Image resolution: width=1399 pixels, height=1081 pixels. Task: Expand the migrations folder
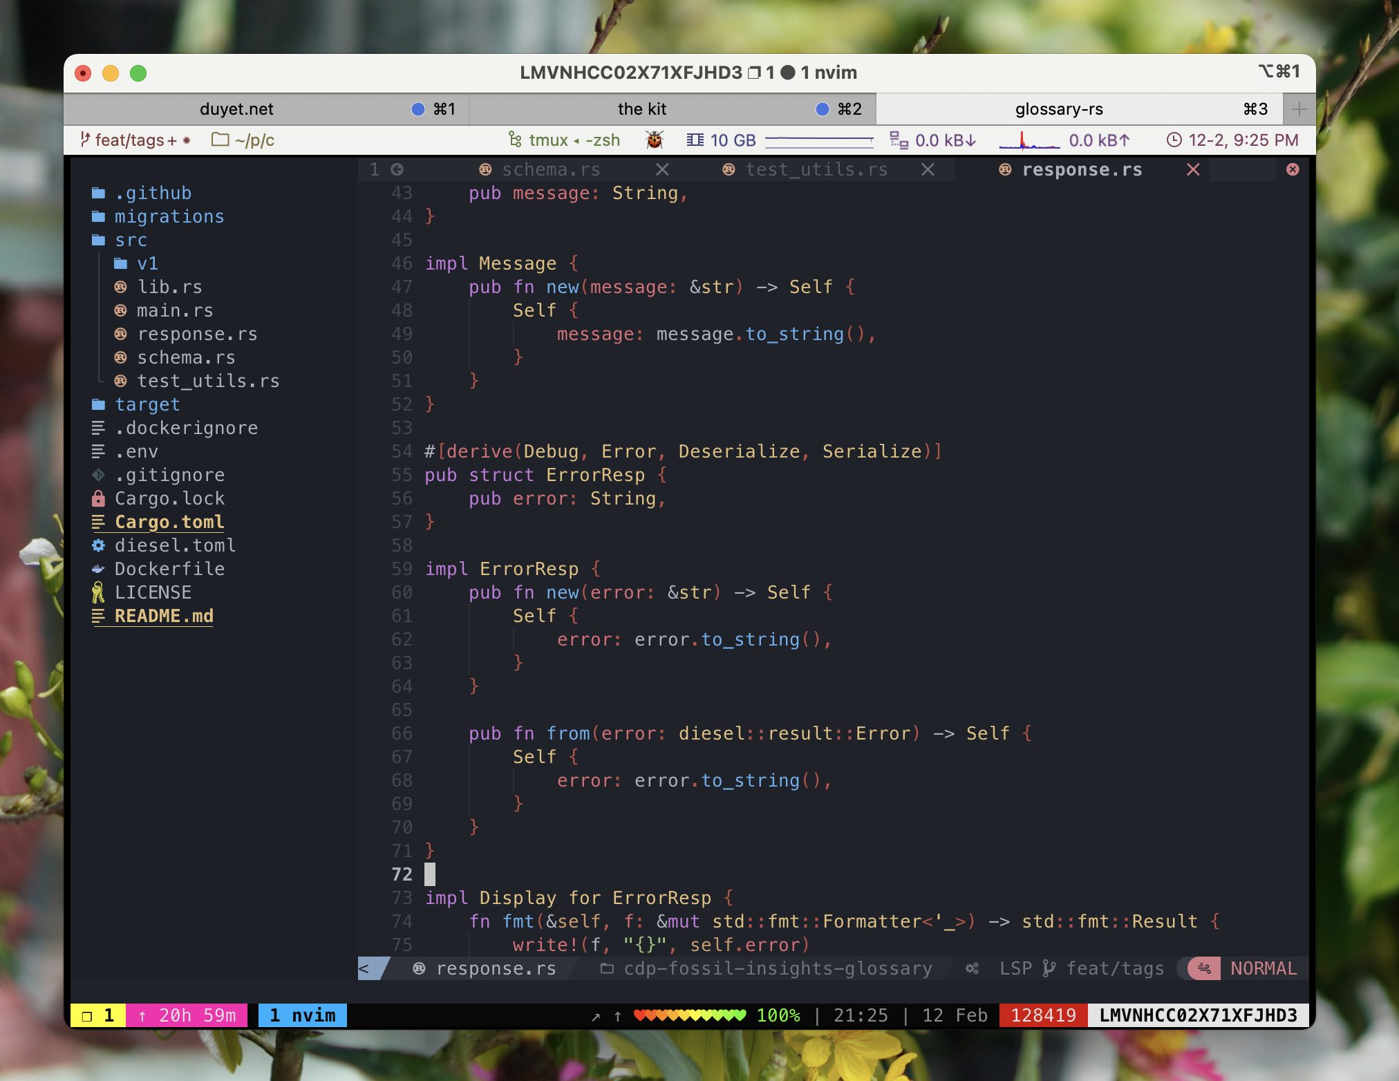point(169,216)
